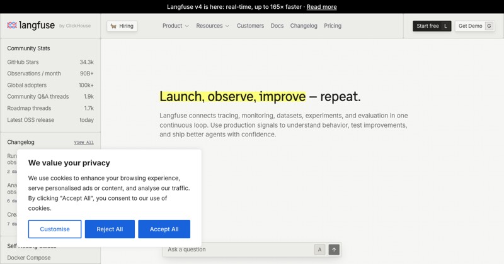The height and width of the screenshot is (264, 504).
Task: Select Community Q&A threads row
Action: (50, 97)
